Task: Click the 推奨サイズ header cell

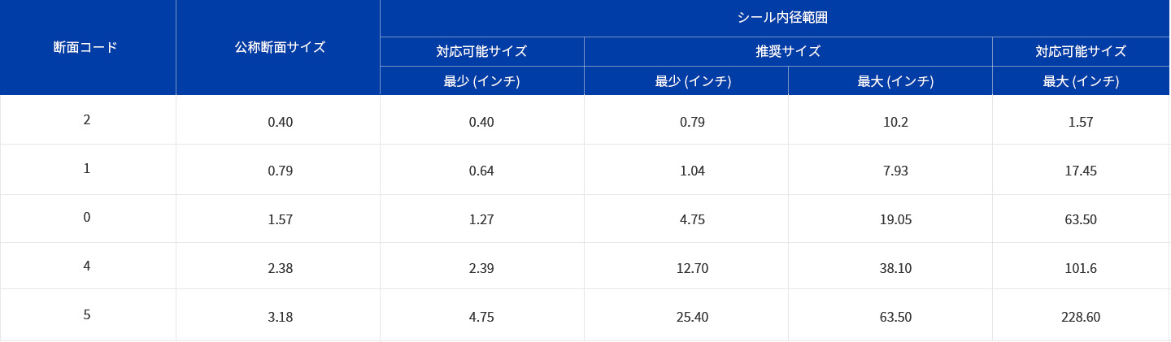Action: tap(788, 51)
